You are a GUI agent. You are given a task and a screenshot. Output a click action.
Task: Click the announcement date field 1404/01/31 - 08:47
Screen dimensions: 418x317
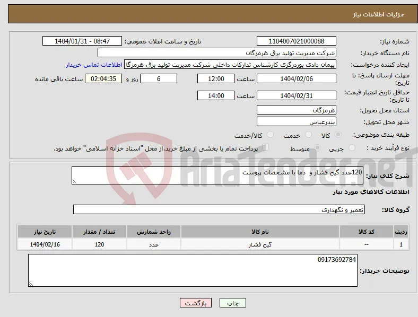(82, 41)
